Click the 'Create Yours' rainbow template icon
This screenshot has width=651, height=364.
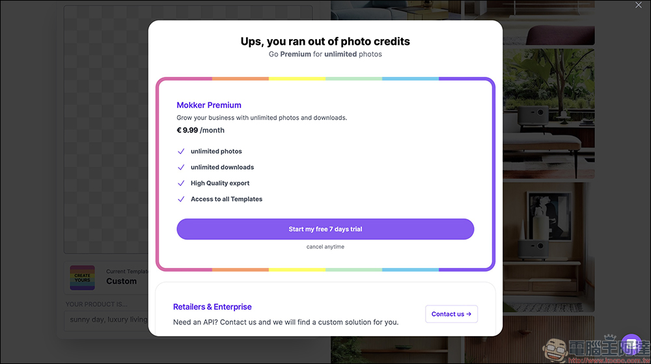tap(83, 278)
